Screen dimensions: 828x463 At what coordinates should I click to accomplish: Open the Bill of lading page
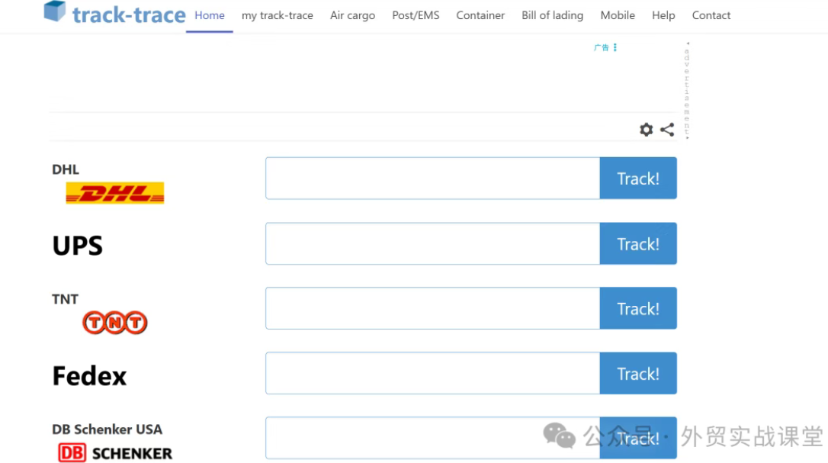click(x=552, y=15)
